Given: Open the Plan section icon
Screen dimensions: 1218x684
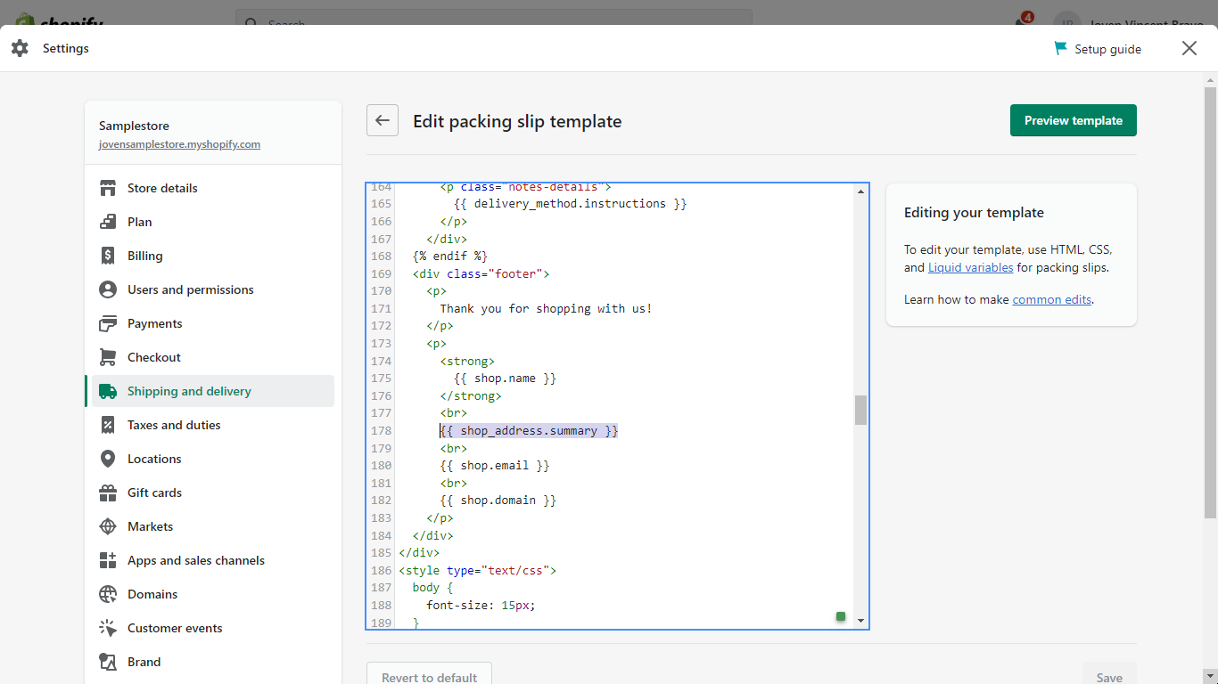Looking at the screenshot, I should coord(108,222).
